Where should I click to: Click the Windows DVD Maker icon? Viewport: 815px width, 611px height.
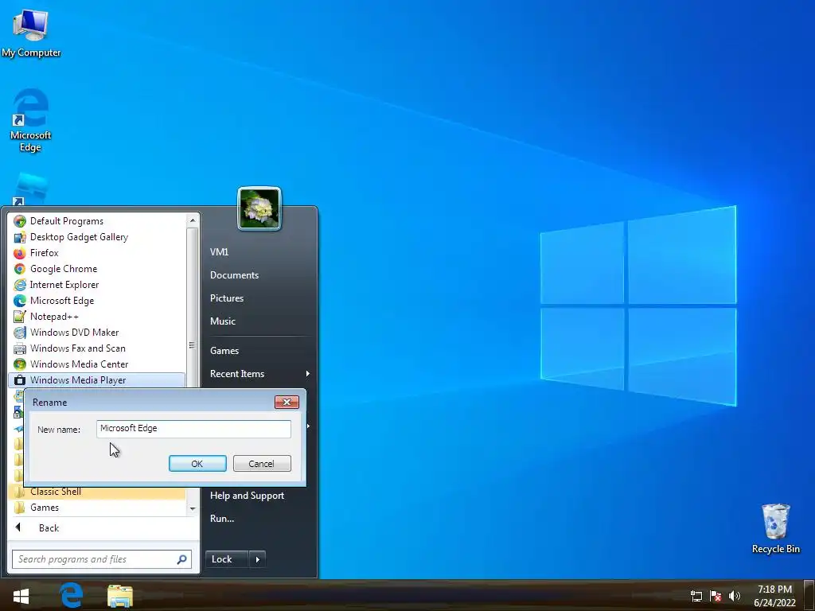point(20,333)
